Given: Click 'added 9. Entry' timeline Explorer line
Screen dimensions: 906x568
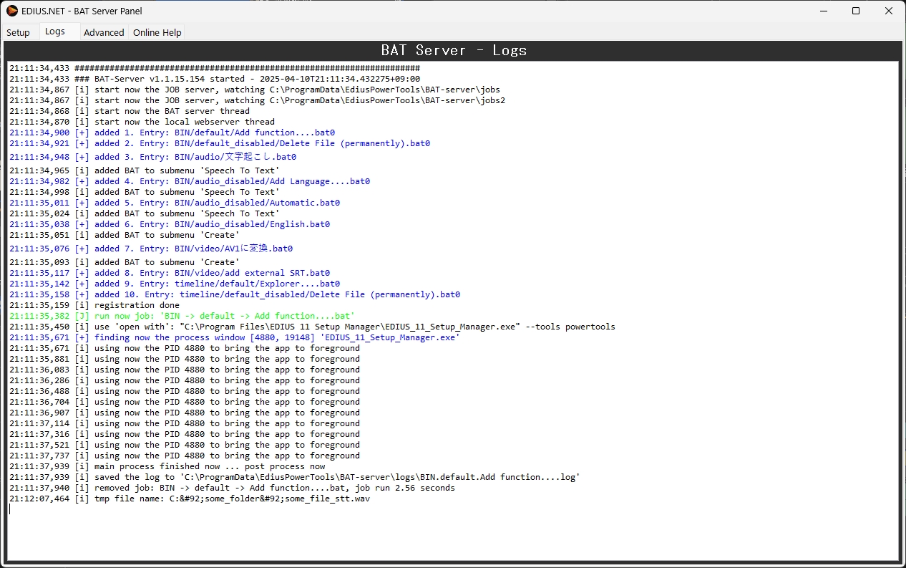Looking at the screenshot, I should pyautogui.click(x=175, y=284).
